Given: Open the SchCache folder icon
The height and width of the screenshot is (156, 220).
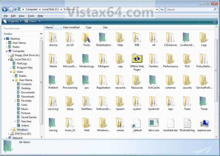Looking at the screenshot, I should [x=152, y=80].
